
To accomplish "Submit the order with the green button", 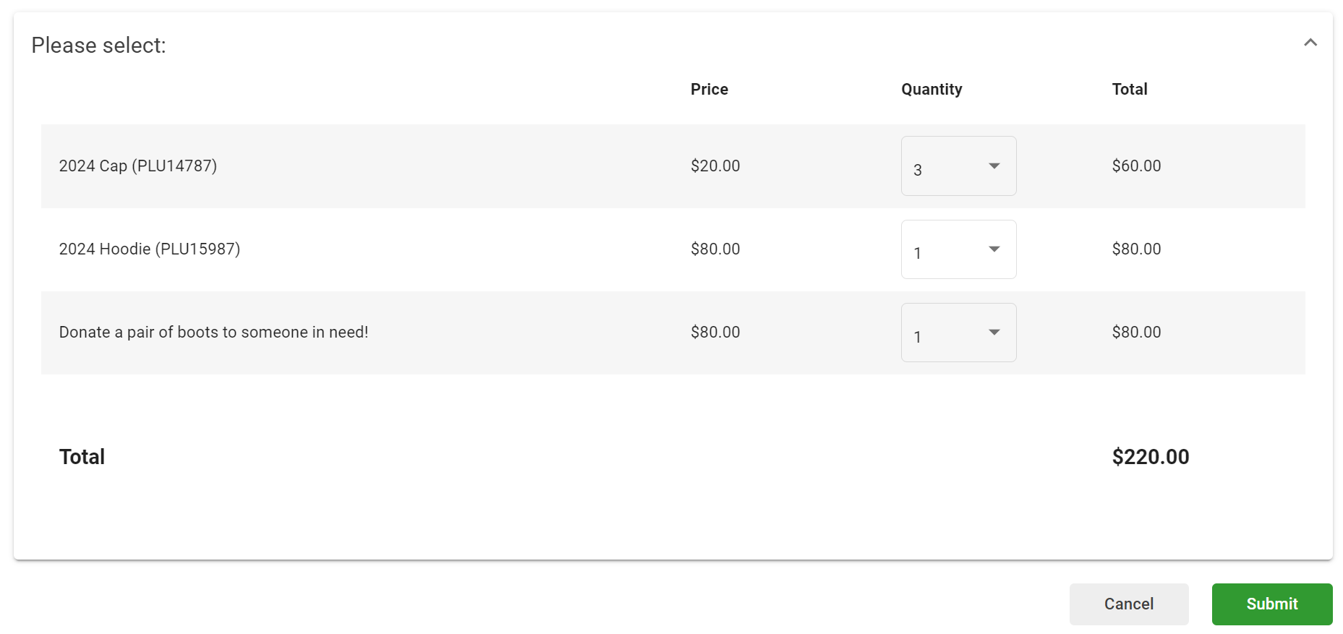I will click(x=1271, y=604).
